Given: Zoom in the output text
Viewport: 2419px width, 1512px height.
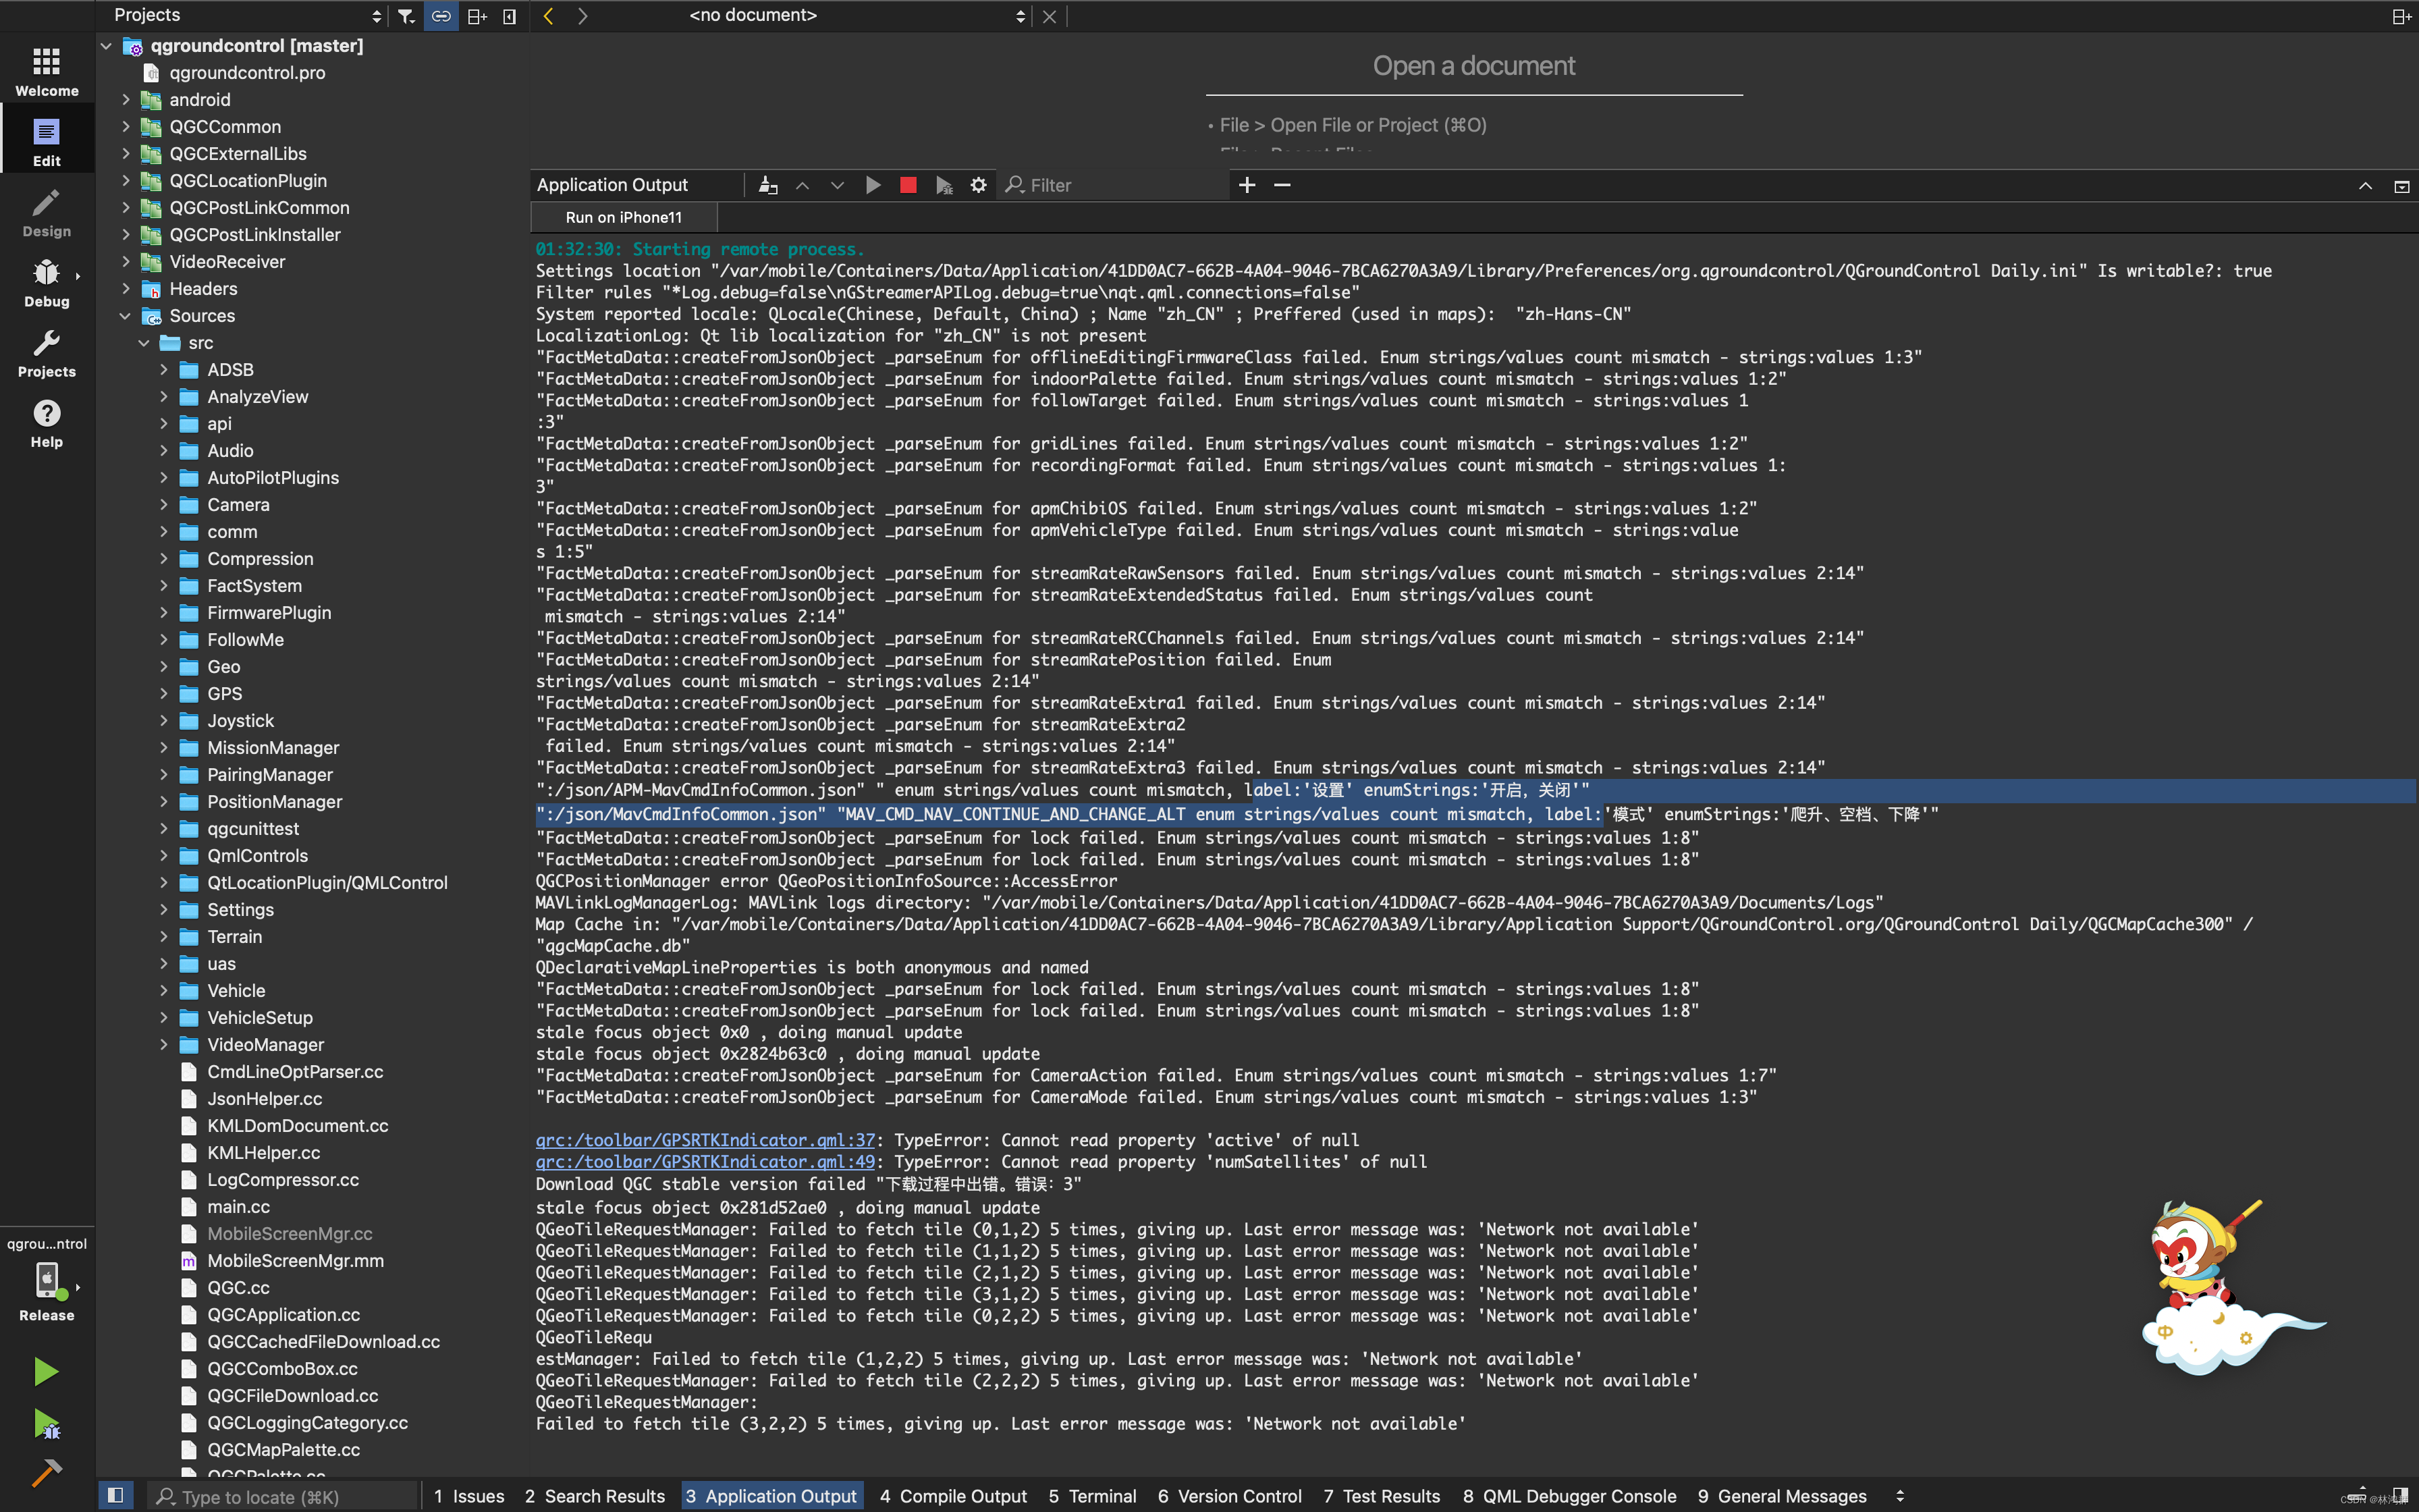Looking at the screenshot, I should (1247, 185).
